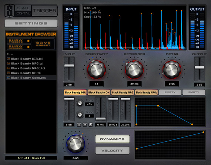Viewport: 211px width, 165px height.
Task: Open the Settings panel
Action: [31, 23]
